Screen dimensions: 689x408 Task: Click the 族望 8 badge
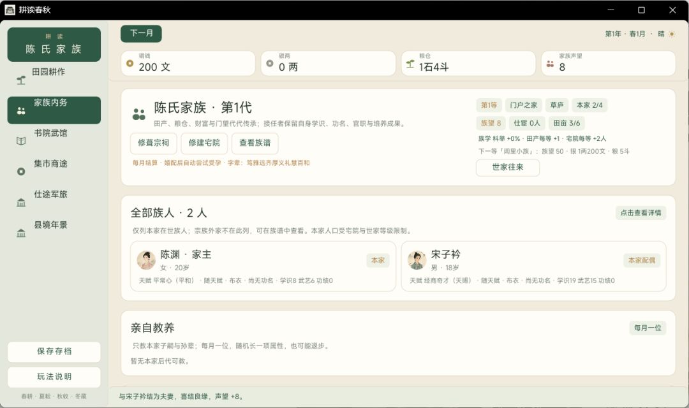click(x=491, y=124)
